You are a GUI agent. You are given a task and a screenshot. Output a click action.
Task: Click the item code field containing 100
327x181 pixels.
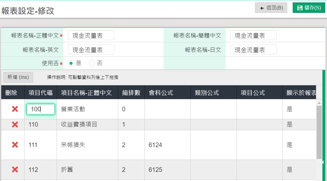point(41,109)
